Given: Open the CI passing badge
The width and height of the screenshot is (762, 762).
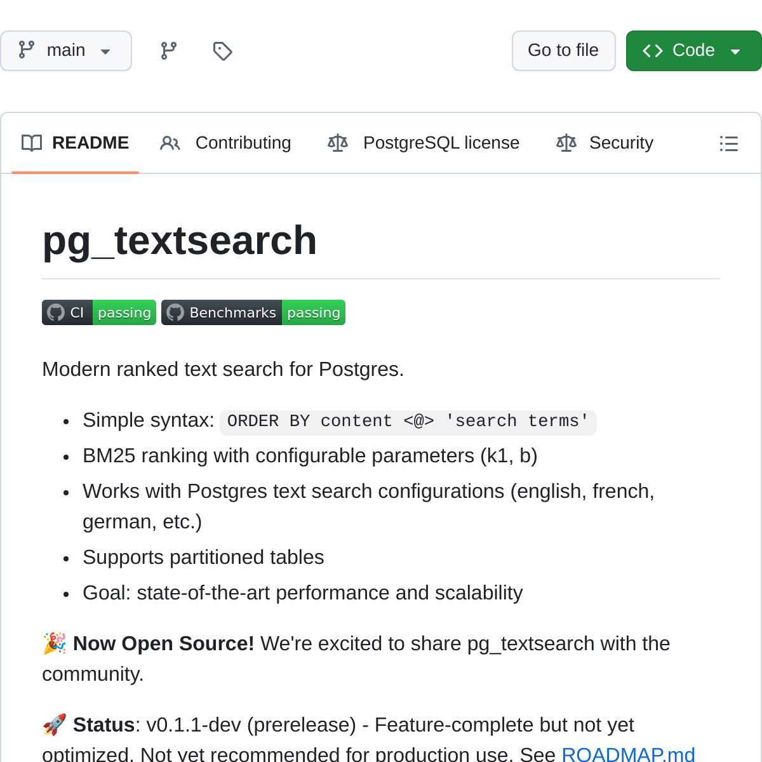Looking at the screenshot, I should coord(99,312).
